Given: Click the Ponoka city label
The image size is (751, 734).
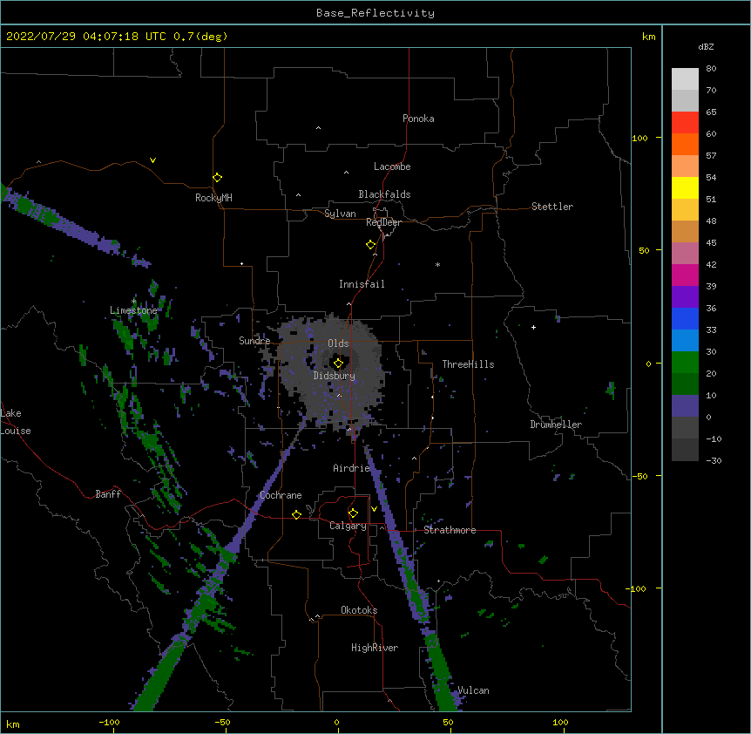Looking at the screenshot, I should [x=418, y=119].
